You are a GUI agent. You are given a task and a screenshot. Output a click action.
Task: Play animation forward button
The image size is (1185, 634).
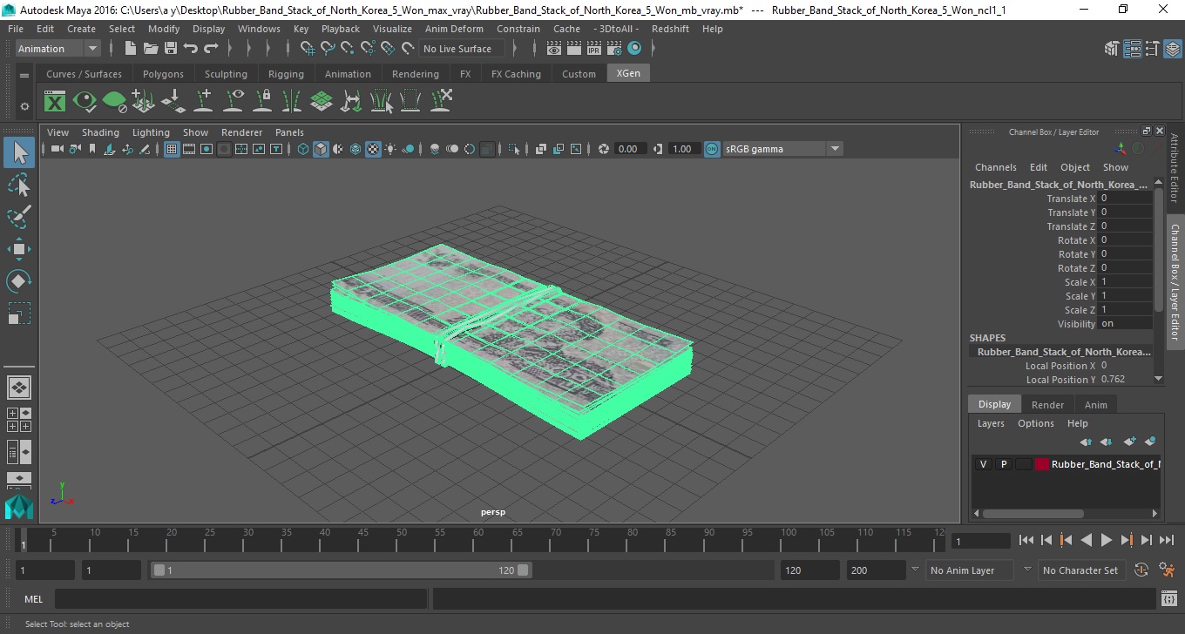click(x=1106, y=540)
